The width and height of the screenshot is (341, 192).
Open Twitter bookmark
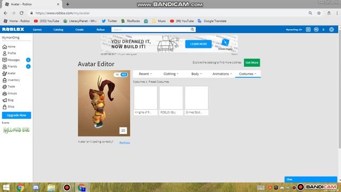coord(109,21)
